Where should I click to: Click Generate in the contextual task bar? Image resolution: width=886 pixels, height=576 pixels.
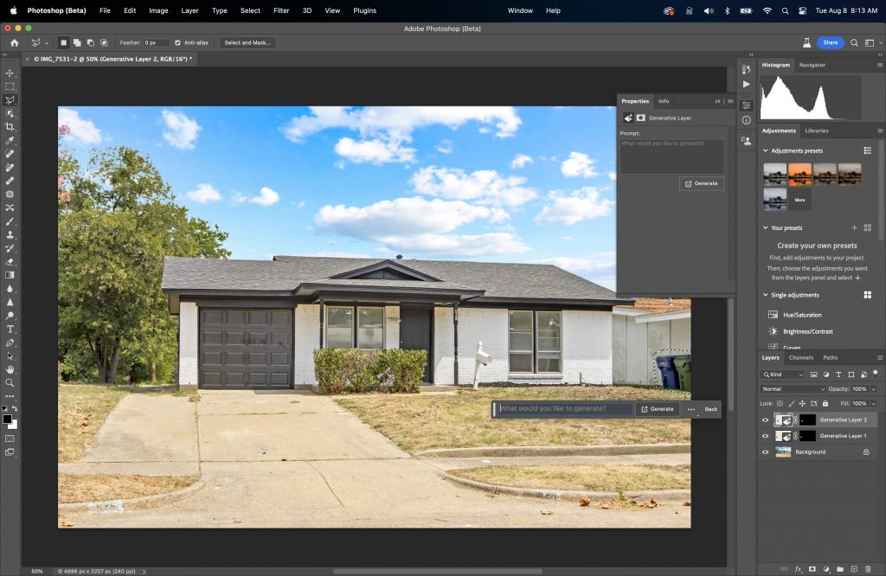[658, 409]
